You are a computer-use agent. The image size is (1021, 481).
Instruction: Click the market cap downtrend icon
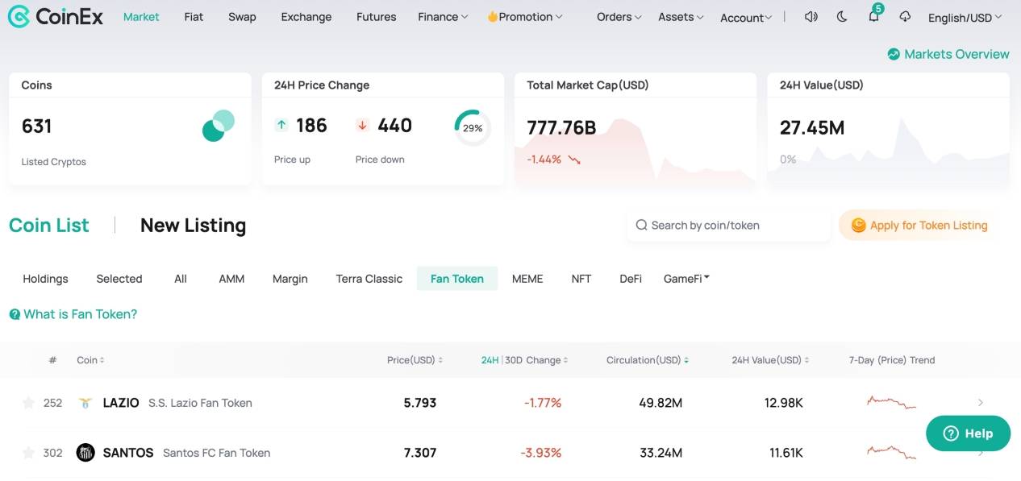pos(574,160)
